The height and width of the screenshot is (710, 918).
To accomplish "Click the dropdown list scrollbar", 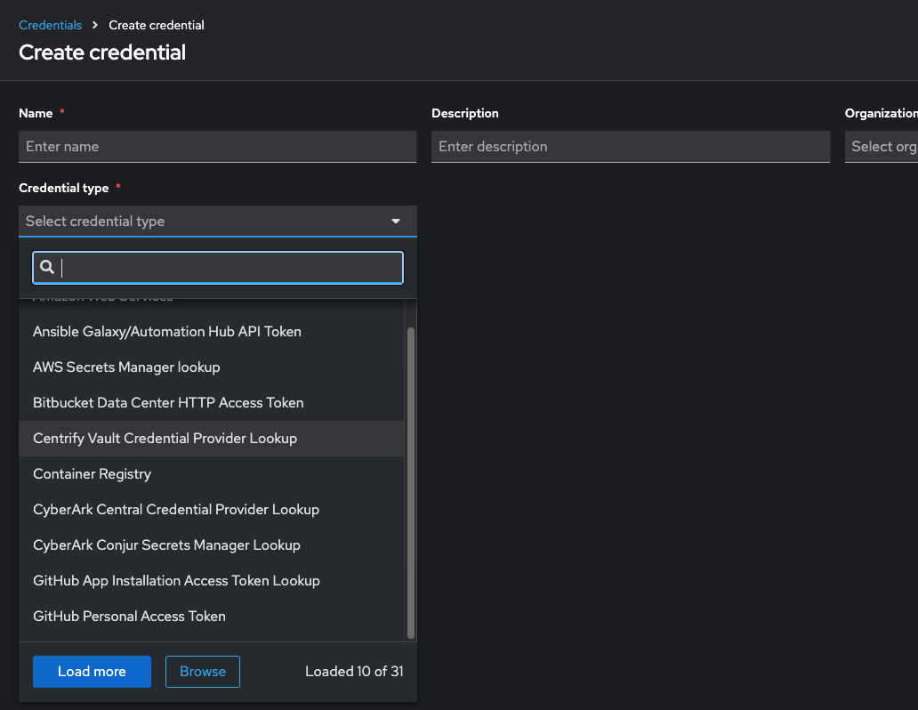I will 410,482.
